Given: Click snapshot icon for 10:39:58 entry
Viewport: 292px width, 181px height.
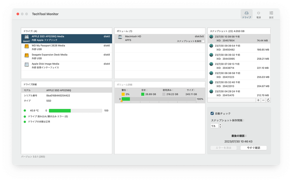Looking at the screenshot, I should tap(211, 36).
